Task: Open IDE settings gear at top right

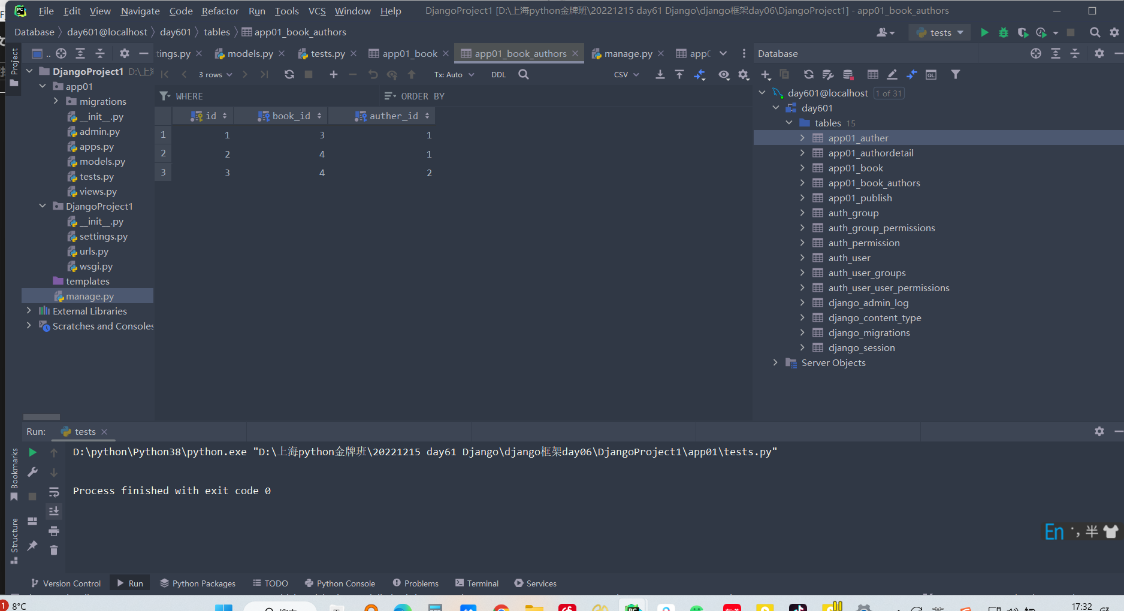Action: [1114, 32]
